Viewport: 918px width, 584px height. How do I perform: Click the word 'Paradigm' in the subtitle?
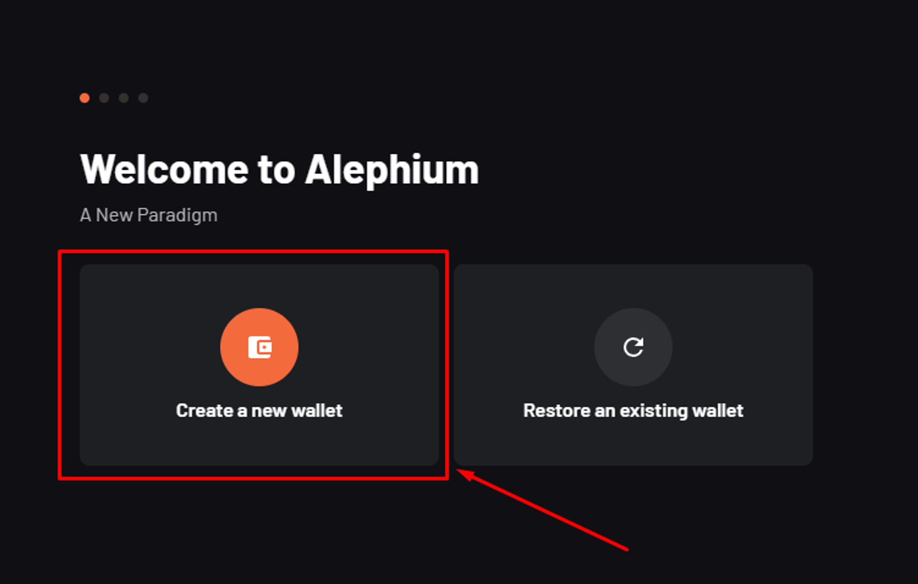pos(177,216)
